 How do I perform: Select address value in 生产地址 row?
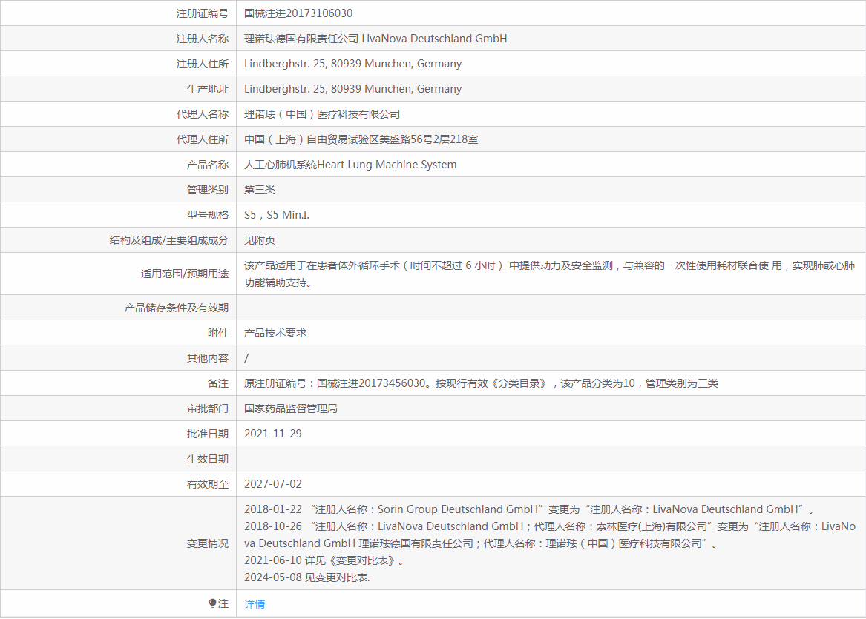353,90
